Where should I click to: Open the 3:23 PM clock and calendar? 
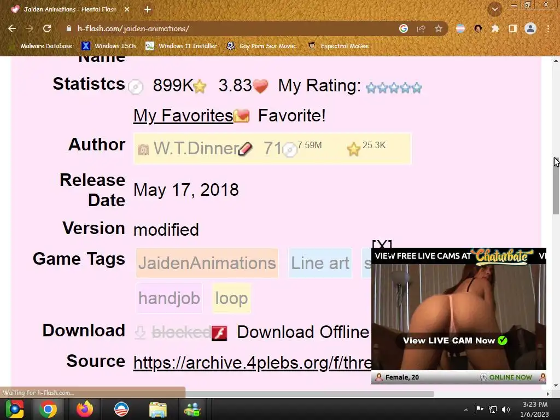pyautogui.click(x=535, y=409)
